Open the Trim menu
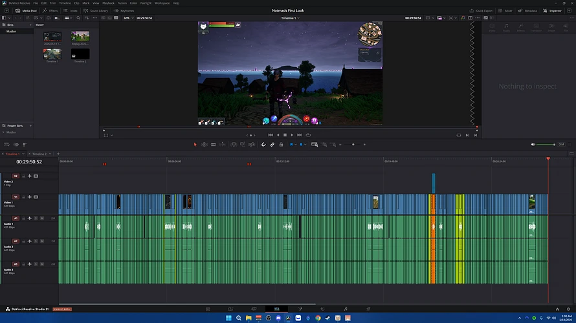576x323 pixels. (53, 3)
